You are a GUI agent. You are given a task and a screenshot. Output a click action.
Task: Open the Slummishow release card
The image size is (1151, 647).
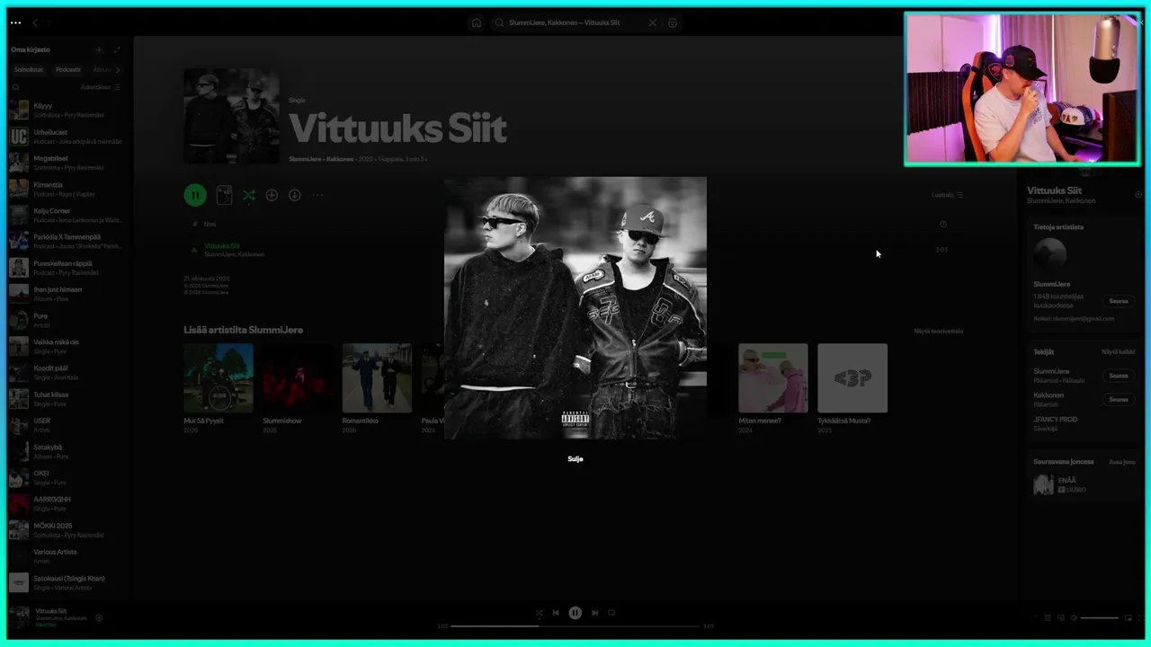click(298, 388)
